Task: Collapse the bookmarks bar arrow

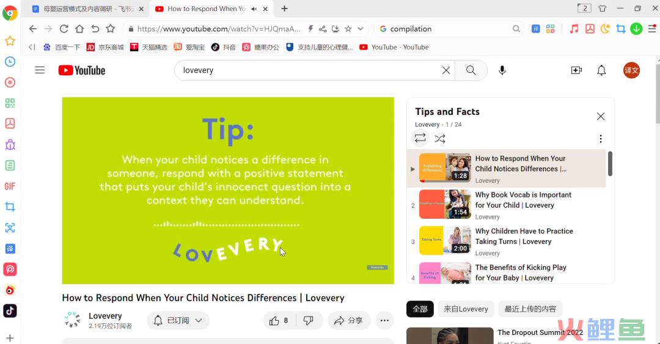Action: [x=32, y=47]
